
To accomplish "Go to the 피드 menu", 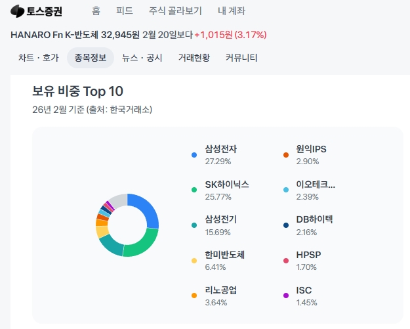I will click(x=124, y=11).
